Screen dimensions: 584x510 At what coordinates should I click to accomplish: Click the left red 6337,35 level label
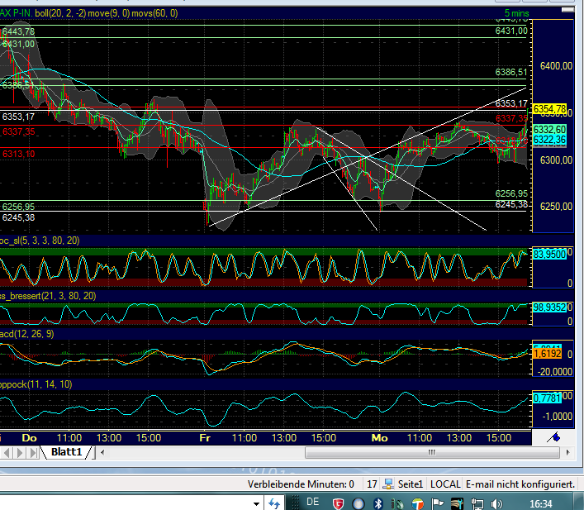click(x=18, y=131)
